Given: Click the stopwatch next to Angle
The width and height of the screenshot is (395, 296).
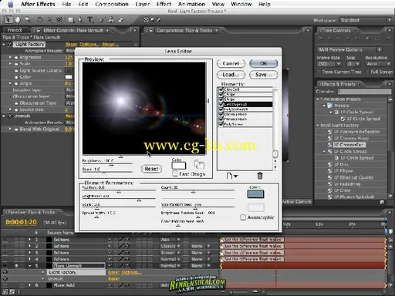Looking at the screenshot, I should 16,83.
